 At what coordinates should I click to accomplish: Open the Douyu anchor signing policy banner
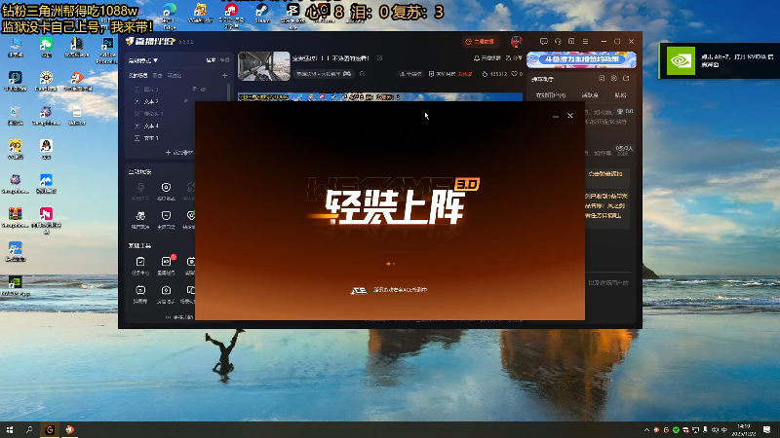pos(581,59)
